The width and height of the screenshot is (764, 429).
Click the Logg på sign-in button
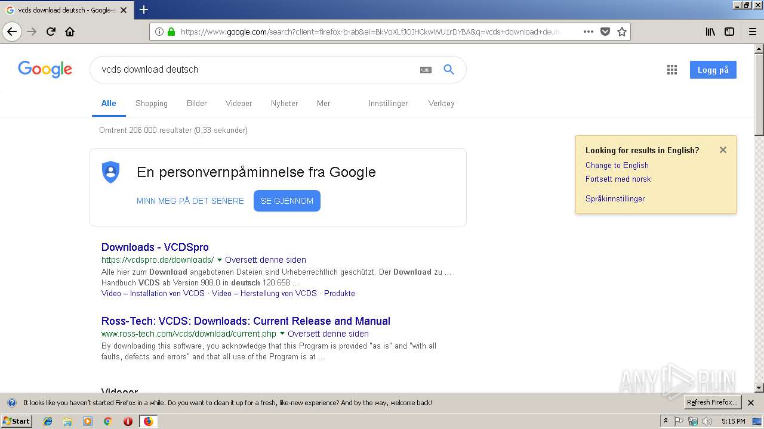point(713,70)
